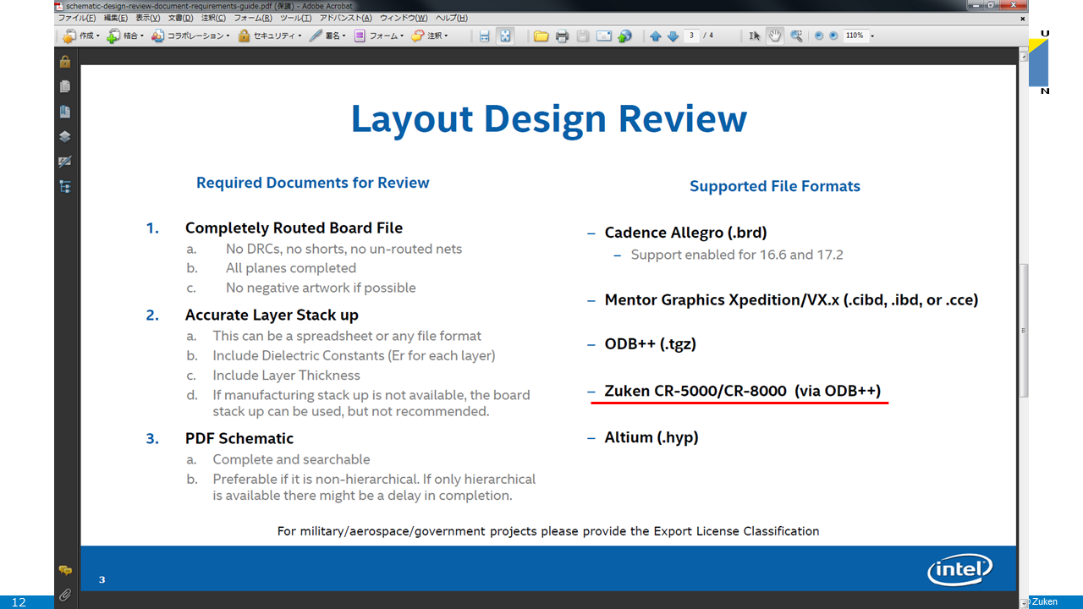Click 'Completely Routed Board File' heading

[294, 228]
